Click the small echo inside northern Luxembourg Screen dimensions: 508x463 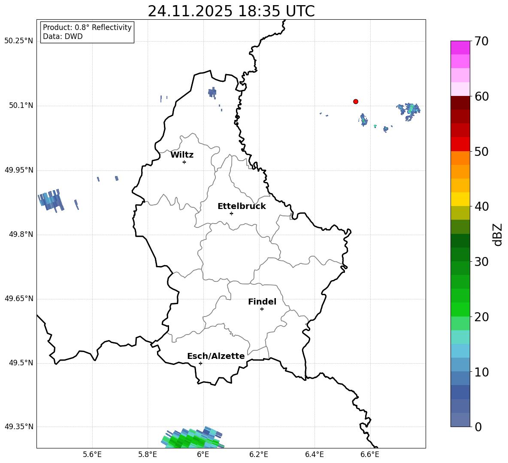point(212,93)
